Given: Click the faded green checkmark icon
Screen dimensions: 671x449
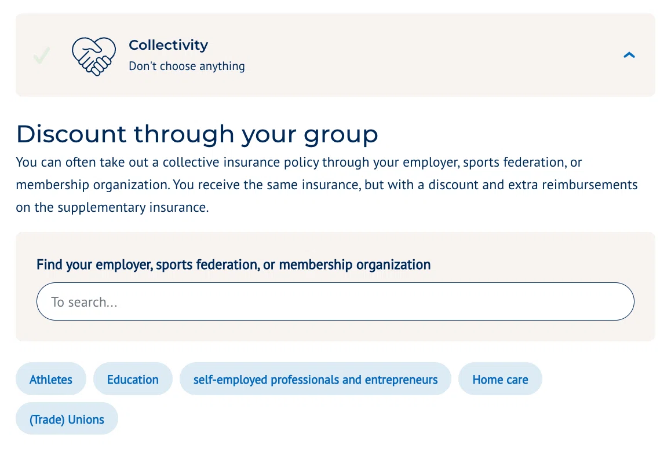Looking at the screenshot, I should 42,55.
